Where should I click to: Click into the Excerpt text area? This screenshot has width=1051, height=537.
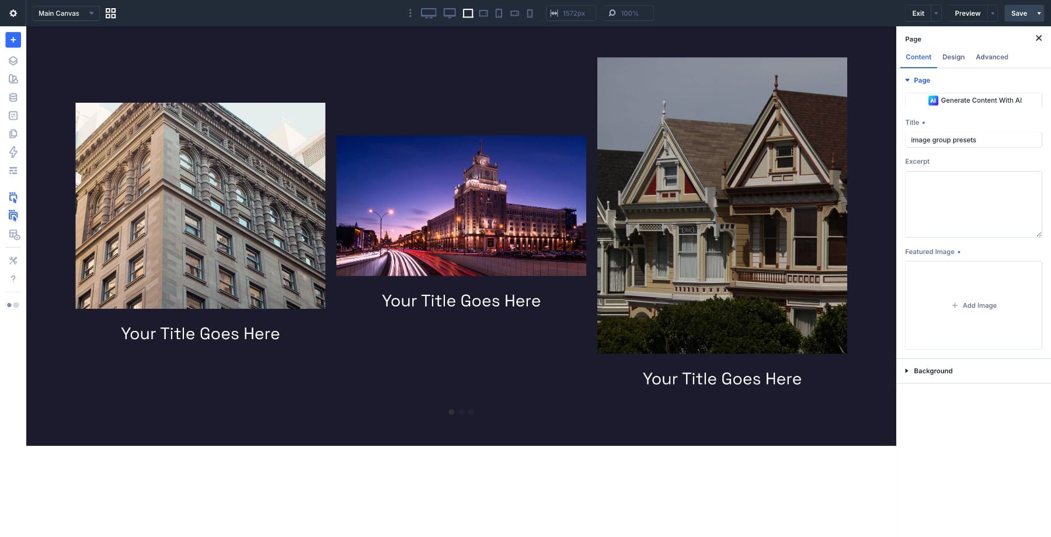(x=973, y=204)
